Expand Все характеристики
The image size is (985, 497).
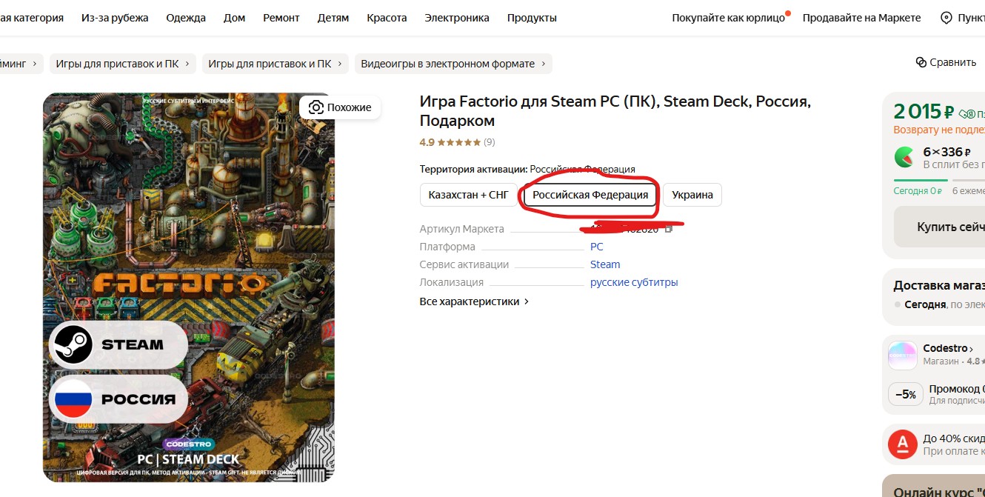(475, 301)
